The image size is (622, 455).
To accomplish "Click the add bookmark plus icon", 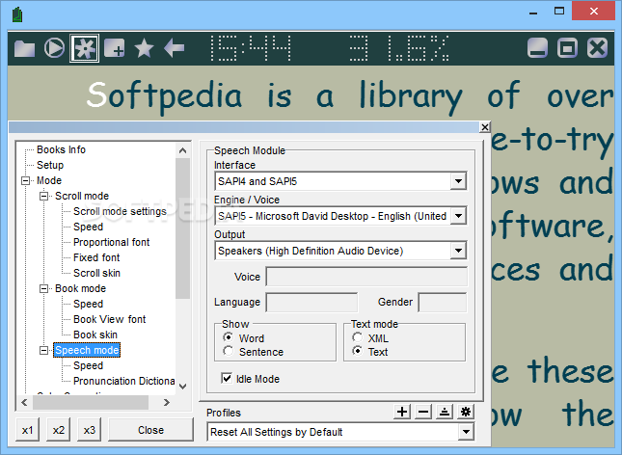I will coord(114,48).
